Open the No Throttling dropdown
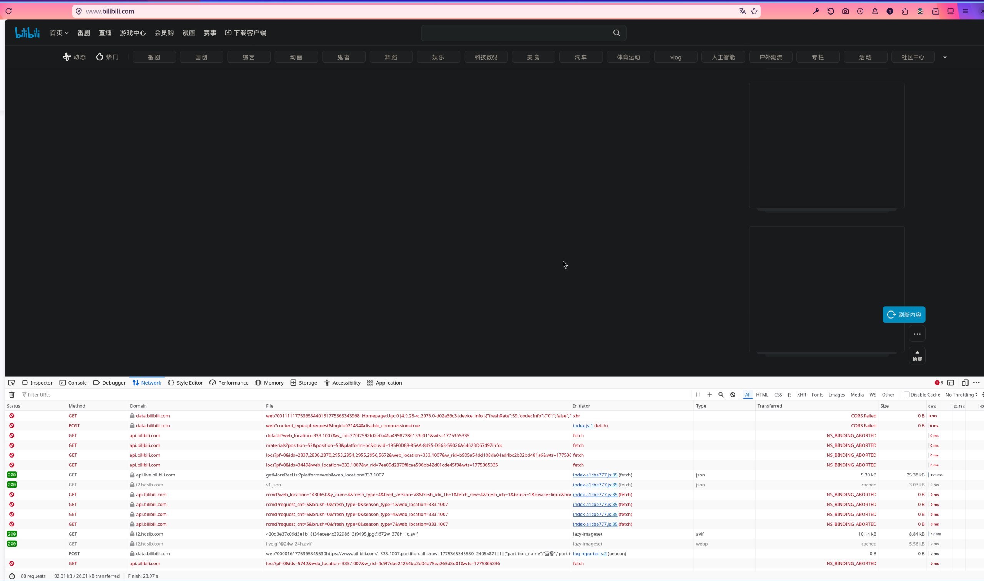Viewport: 984px width, 581px height. pos(961,395)
